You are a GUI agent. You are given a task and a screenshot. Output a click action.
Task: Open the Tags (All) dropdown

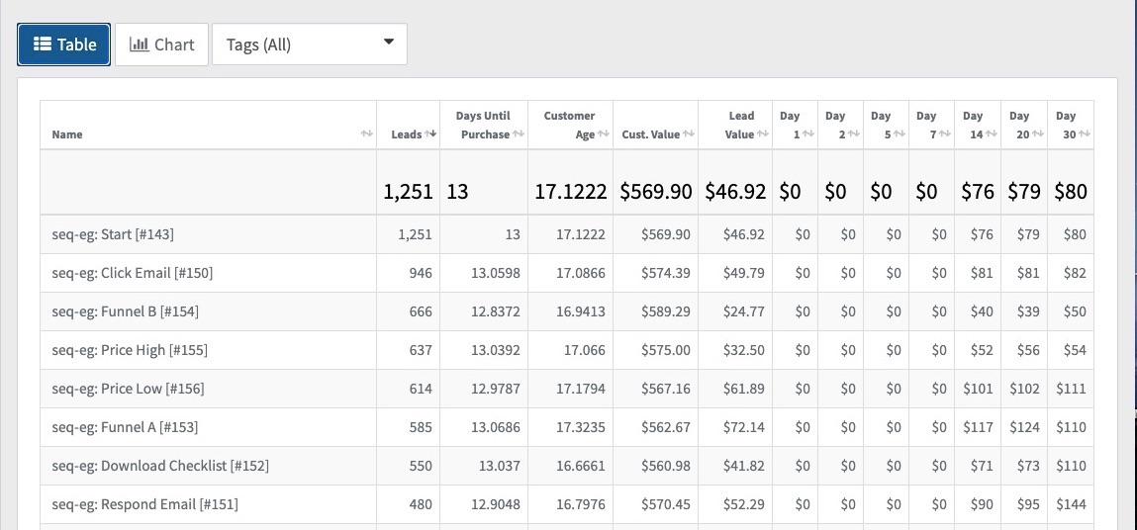point(310,44)
